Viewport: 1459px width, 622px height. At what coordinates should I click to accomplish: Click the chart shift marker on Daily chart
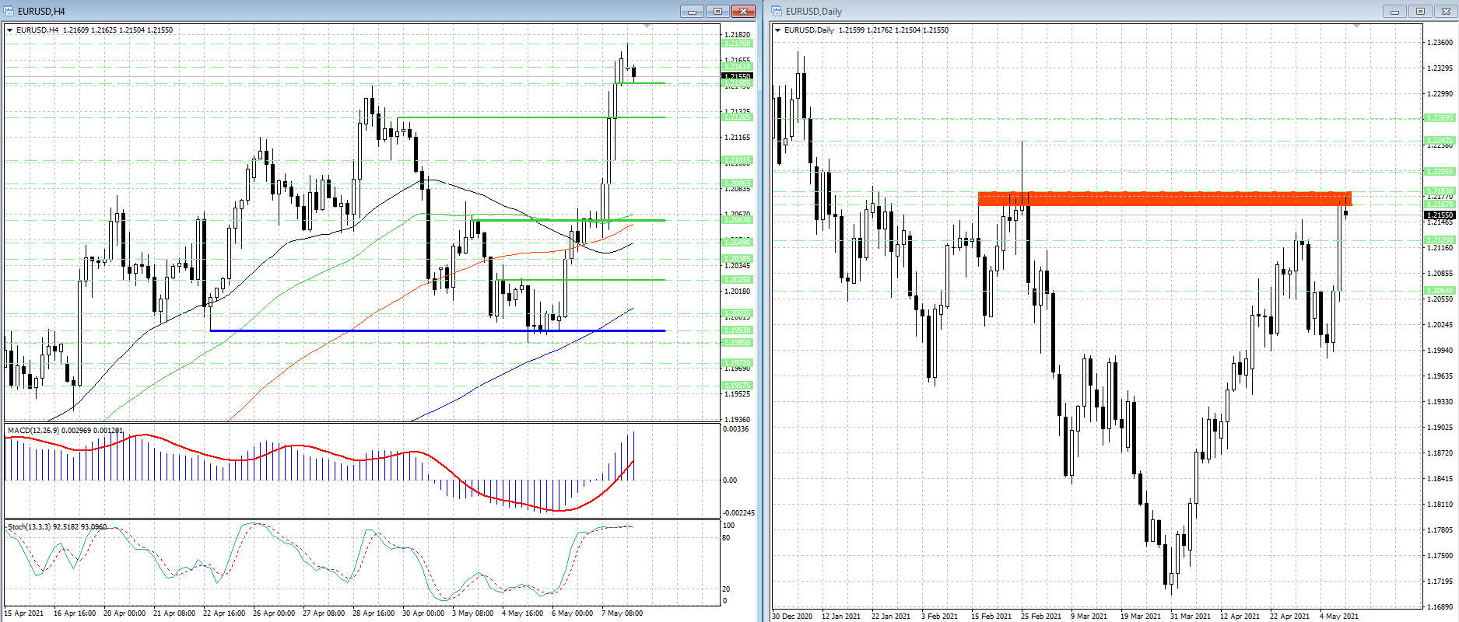[x=1357, y=26]
